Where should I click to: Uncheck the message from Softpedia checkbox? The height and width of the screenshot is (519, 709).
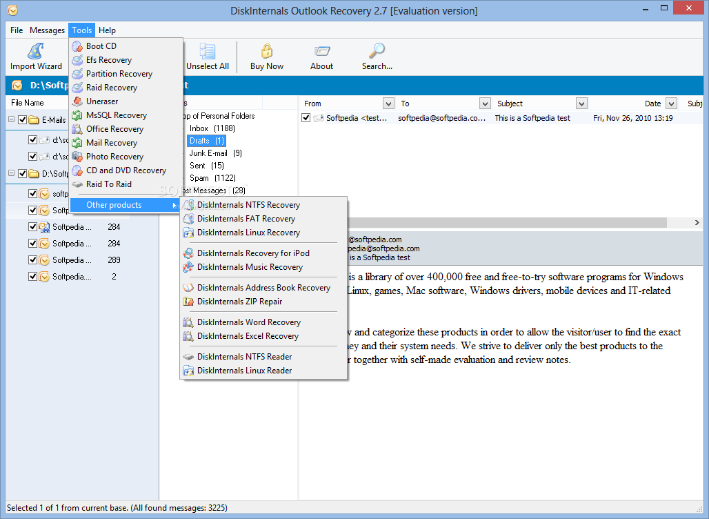coord(306,117)
